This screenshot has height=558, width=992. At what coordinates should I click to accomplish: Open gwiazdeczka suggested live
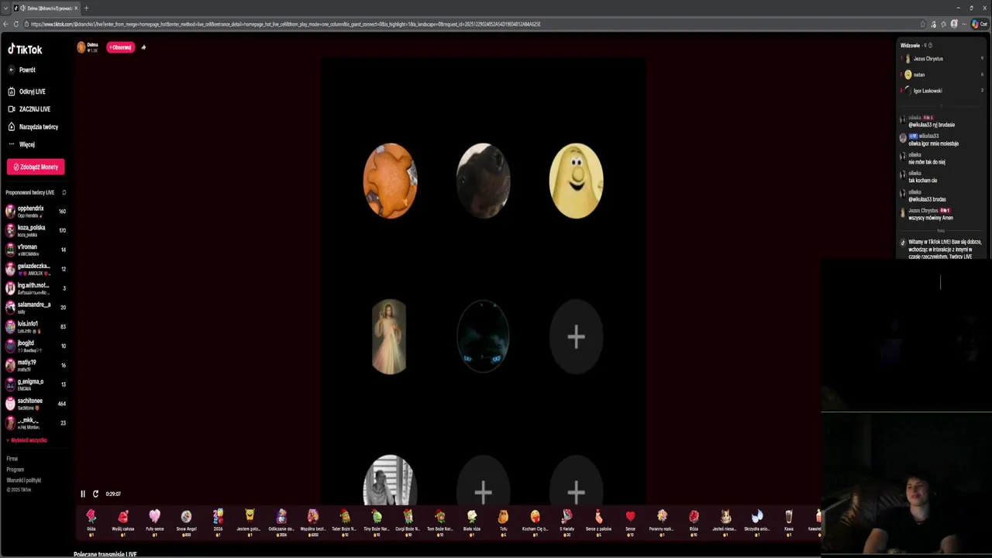[x=35, y=269]
